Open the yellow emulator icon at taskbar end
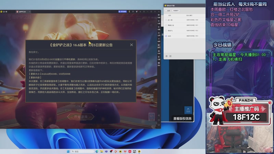274x154 pixels. tap(139, 151)
